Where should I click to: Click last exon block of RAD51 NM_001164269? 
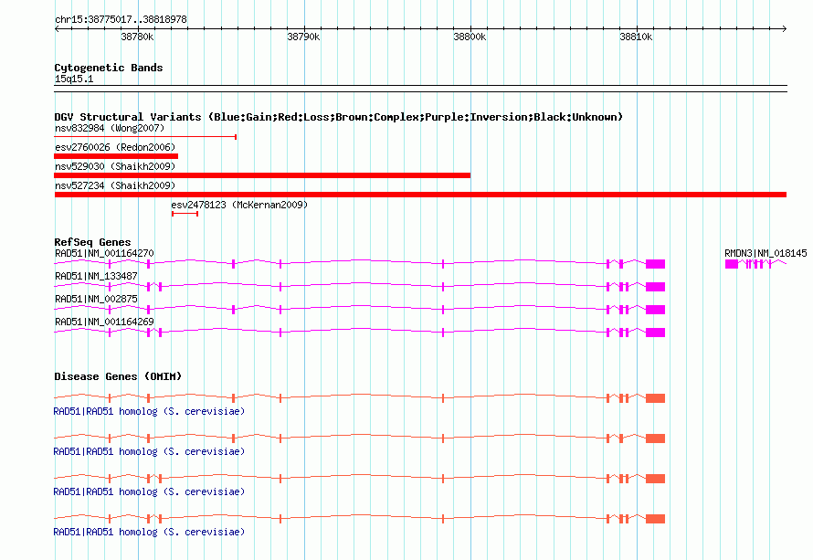point(655,333)
